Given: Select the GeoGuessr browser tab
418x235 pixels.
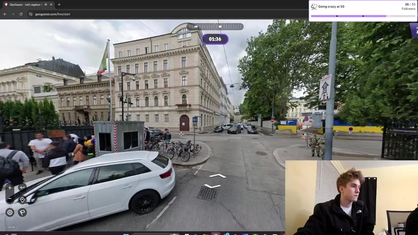Looking at the screenshot, I should point(28,5).
